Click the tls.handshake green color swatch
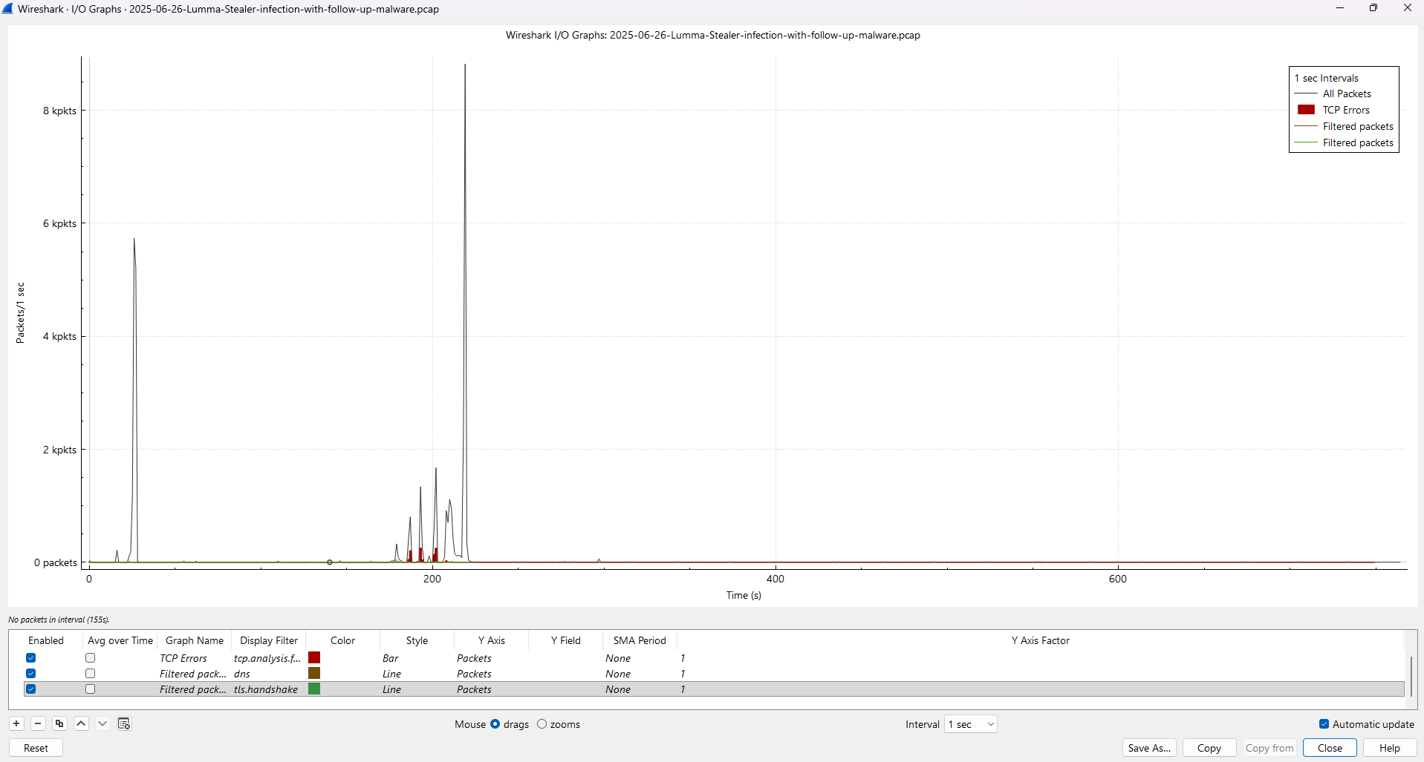1424x762 pixels. coord(314,689)
